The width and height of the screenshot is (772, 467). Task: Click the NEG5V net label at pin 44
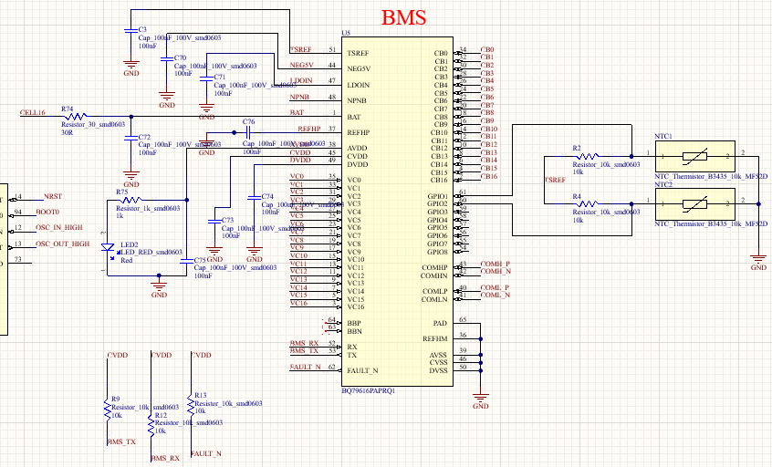click(301, 65)
